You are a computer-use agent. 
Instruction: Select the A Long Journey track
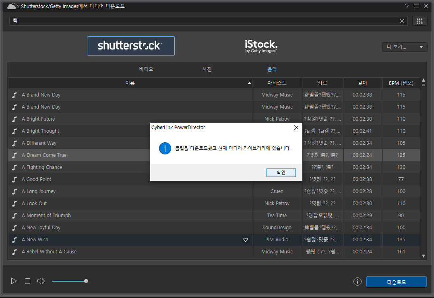(130, 191)
